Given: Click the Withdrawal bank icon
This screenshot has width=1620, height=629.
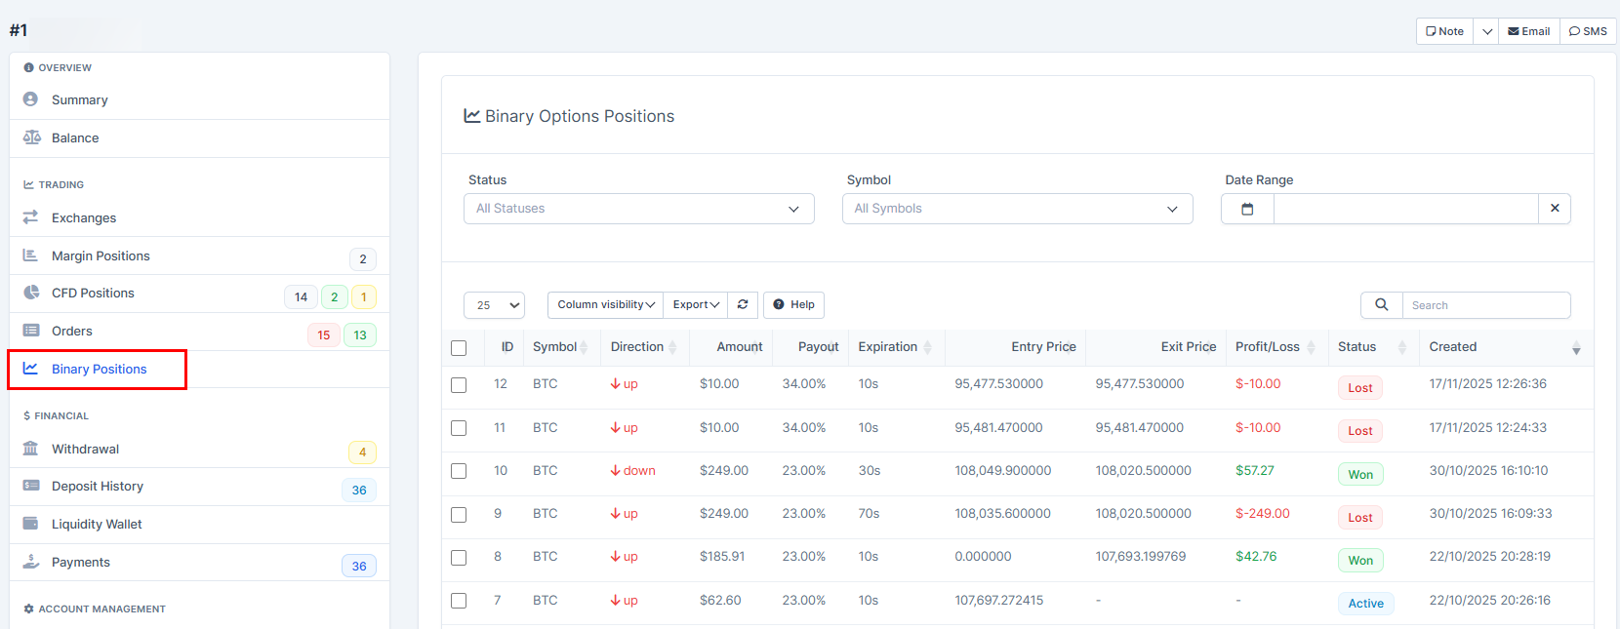Looking at the screenshot, I should tap(31, 449).
